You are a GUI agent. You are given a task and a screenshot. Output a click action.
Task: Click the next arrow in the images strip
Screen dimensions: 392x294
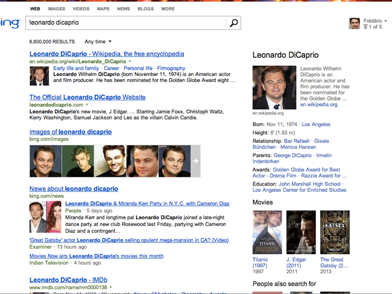(x=195, y=161)
